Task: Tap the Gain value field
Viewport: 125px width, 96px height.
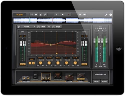Action: [75, 58]
